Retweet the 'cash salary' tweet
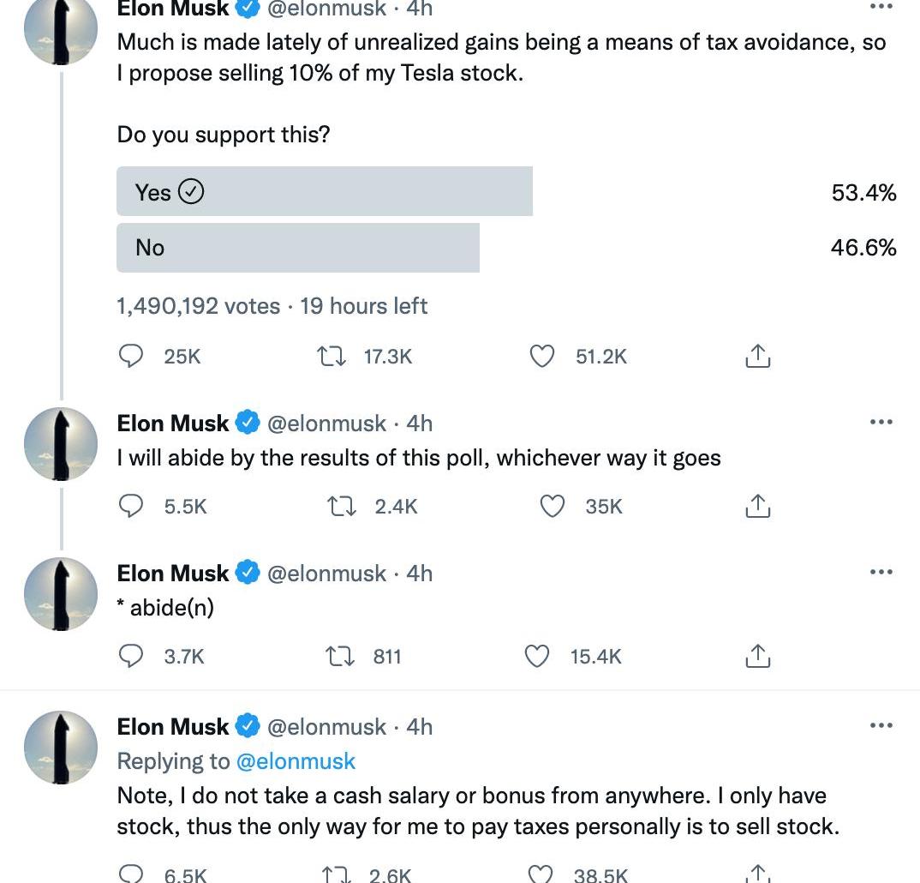This screenshot has width=920, height=883. [336, 874]
